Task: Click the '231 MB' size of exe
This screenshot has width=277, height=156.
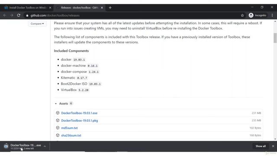Action: coord(256,113)
